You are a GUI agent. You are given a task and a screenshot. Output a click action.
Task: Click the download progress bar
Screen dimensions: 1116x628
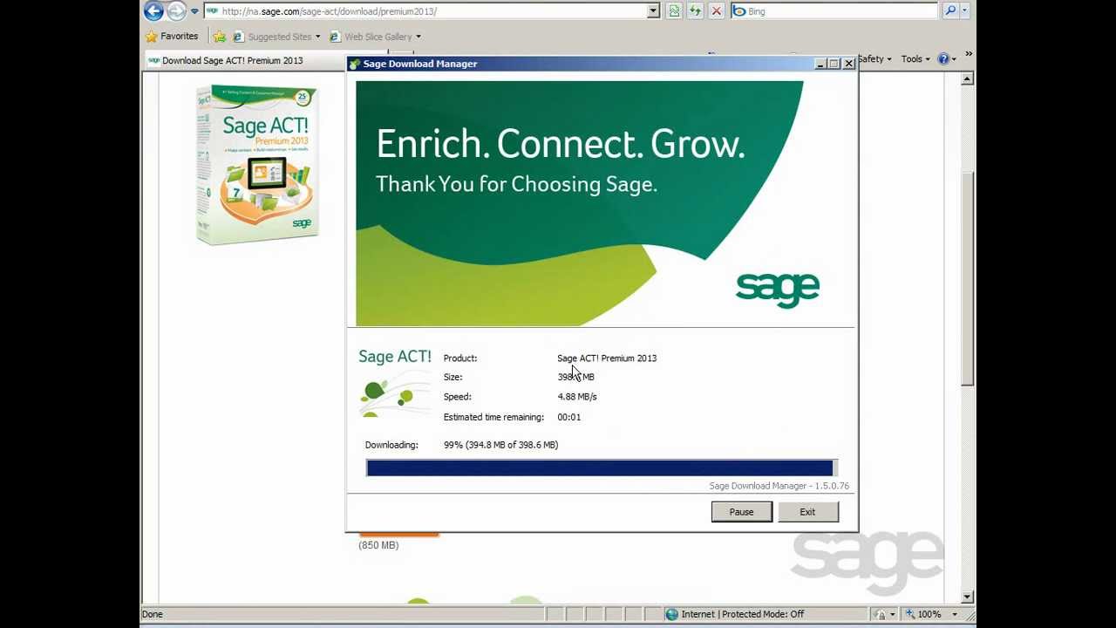point(602,468)
